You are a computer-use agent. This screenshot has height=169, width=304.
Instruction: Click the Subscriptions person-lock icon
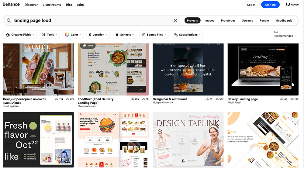click(x=176, y=34)
